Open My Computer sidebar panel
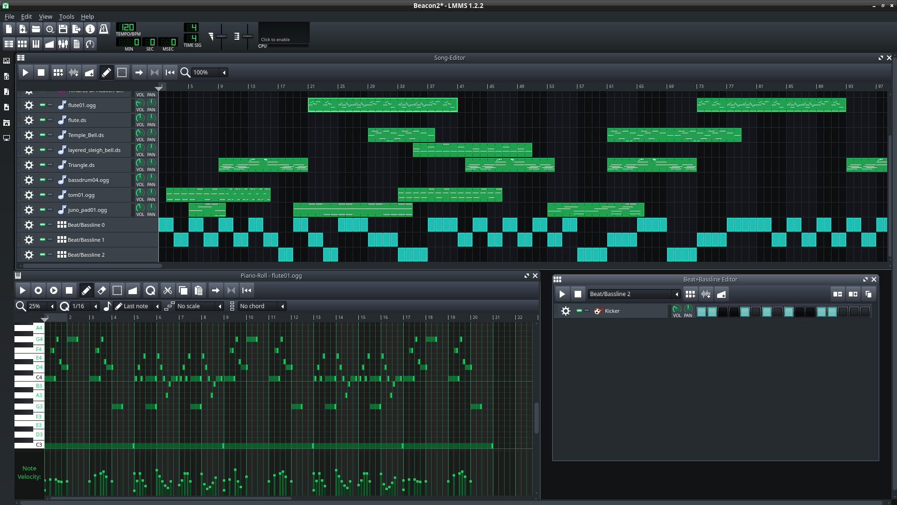The image size is (897, 505). (7, 138)
